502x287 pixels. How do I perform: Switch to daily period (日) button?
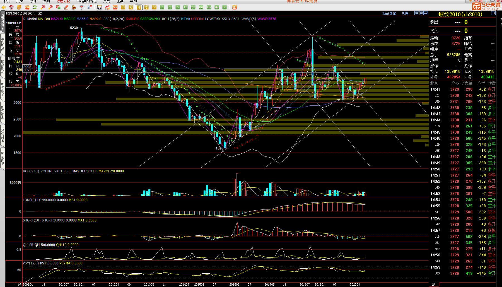tap(123, 7)
